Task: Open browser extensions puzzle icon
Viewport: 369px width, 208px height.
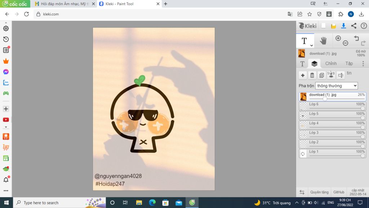Action: coord(341,14)
